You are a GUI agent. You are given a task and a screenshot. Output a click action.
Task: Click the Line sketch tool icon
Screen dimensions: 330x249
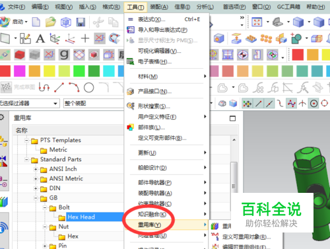tap(59, 88)
